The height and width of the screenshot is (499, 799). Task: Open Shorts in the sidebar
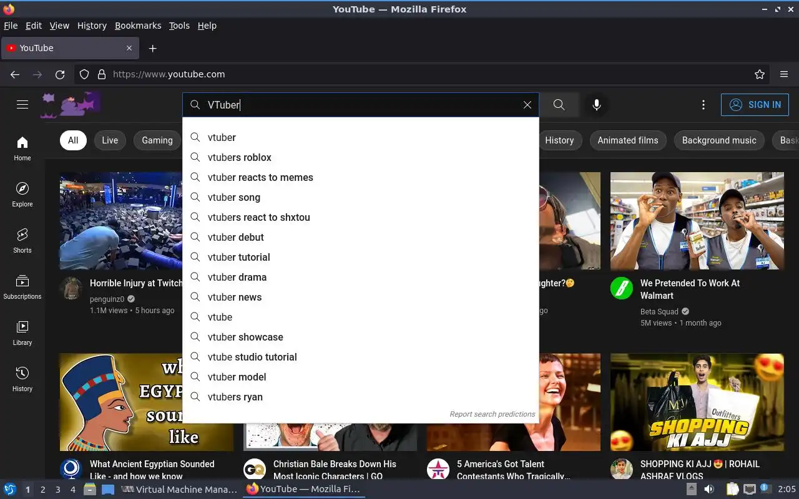[22, 241]
